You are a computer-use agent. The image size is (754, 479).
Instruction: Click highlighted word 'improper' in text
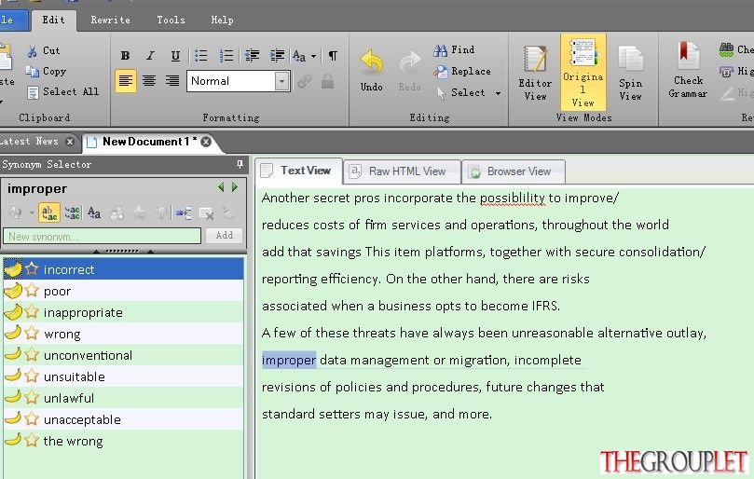pos(289,361)
